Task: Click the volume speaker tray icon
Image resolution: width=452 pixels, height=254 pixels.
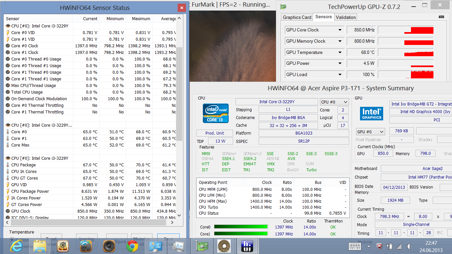Action: (409, 246)
